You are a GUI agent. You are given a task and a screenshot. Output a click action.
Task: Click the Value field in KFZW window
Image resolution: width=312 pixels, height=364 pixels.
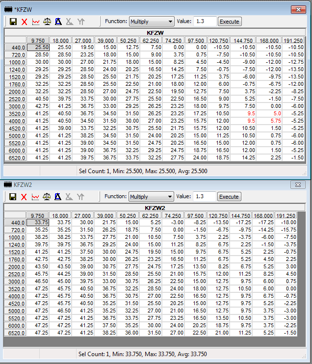tap(205, 22)
